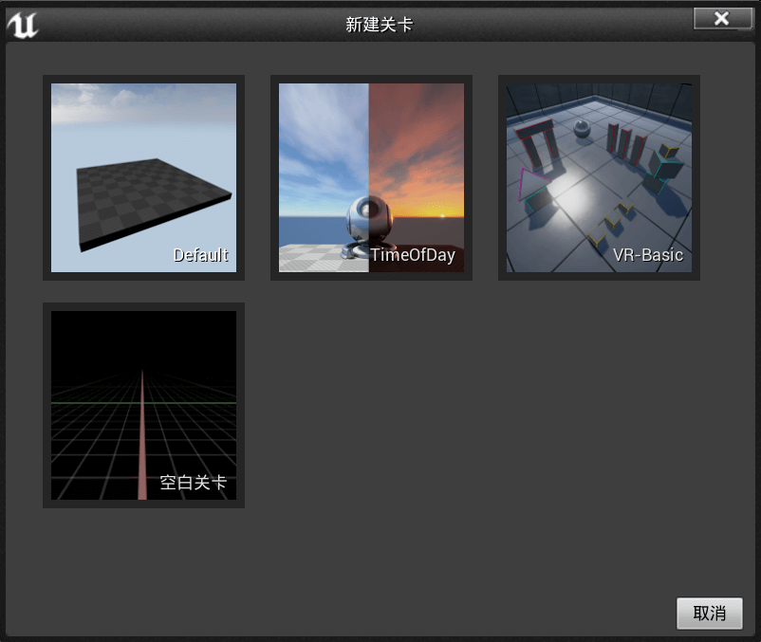Click the Unreal Engine logo icon
761x642 pixels.
[23, 25]
